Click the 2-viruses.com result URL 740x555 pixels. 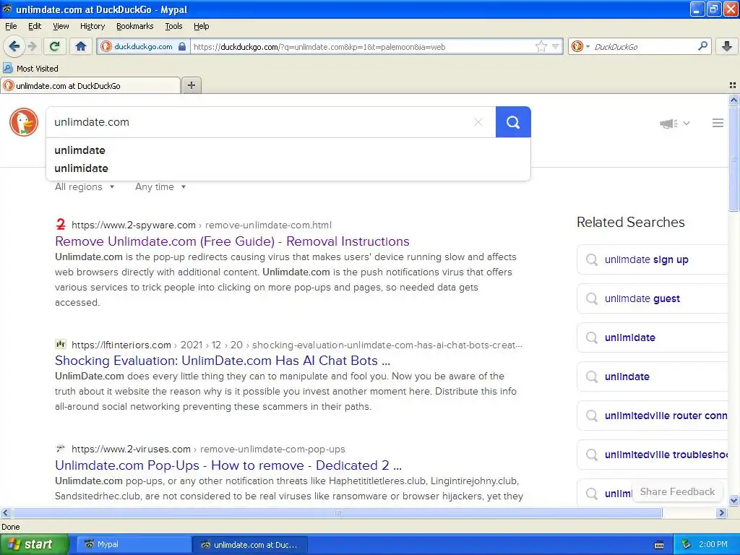tap(208, 449)
